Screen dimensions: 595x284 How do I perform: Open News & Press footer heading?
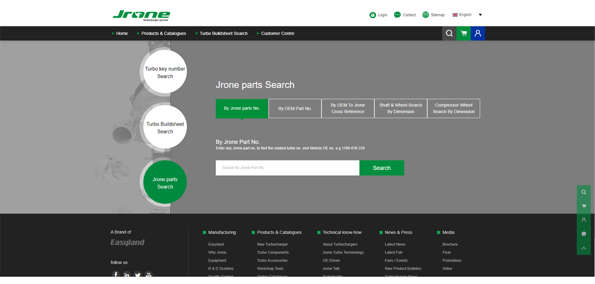pyautogui.click(x=399, y=232)
